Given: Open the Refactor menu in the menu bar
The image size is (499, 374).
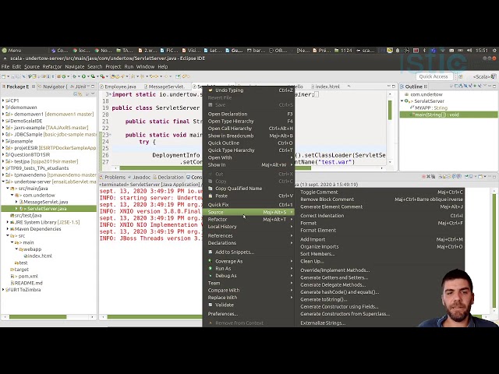Looking at the screenshot, I should point(51,66).
